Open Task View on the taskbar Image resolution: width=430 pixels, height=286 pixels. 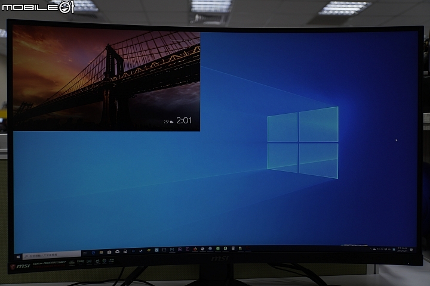85,253
